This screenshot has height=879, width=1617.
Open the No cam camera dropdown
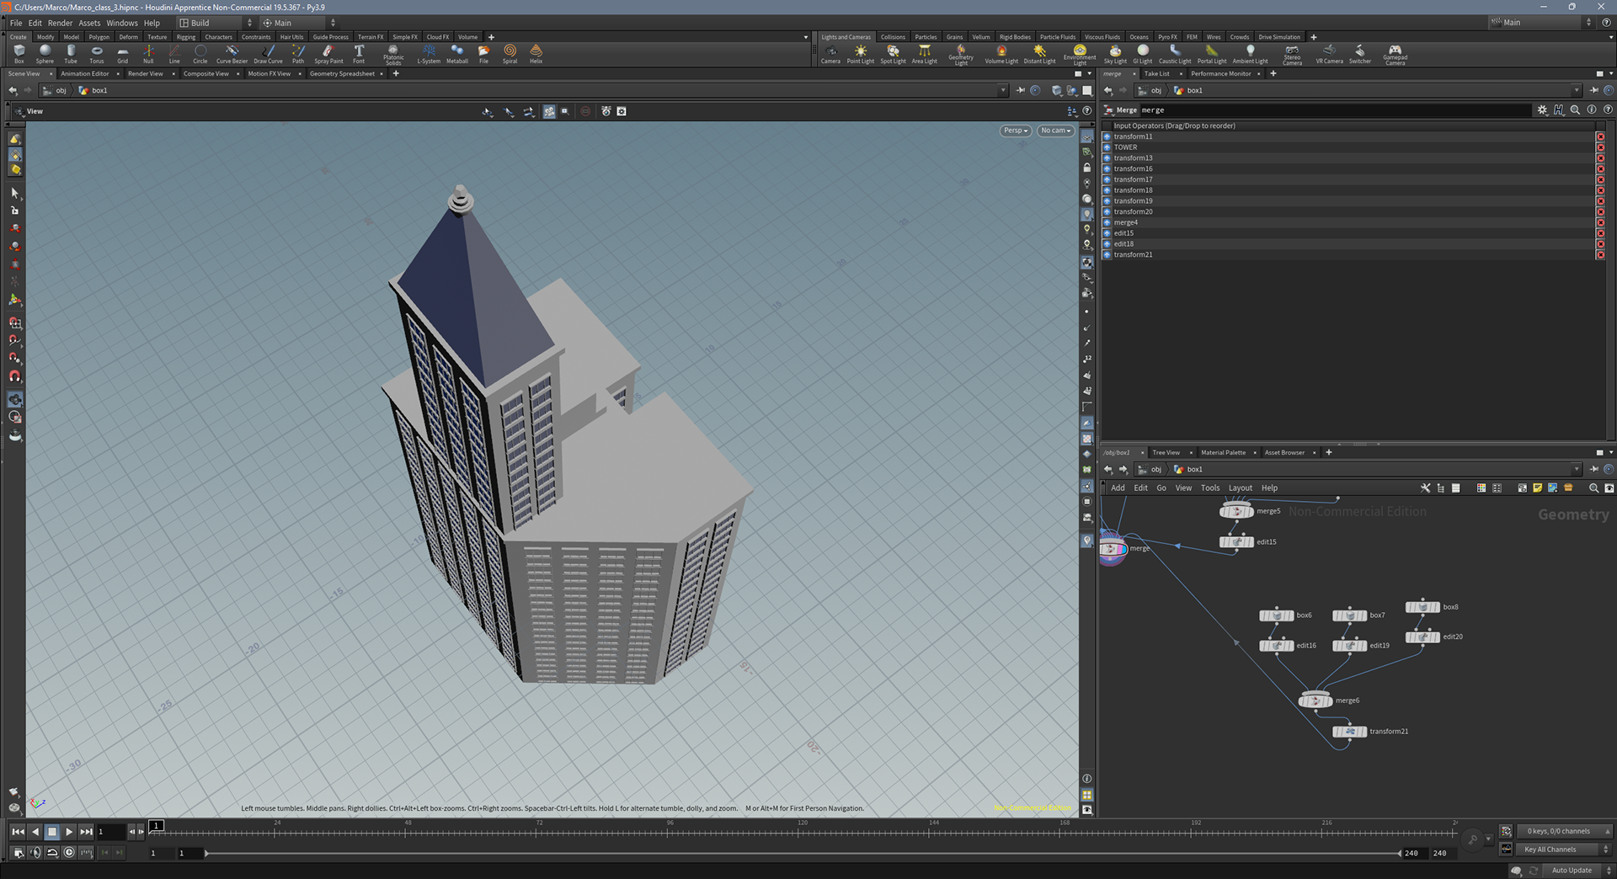coord(1055,131)
